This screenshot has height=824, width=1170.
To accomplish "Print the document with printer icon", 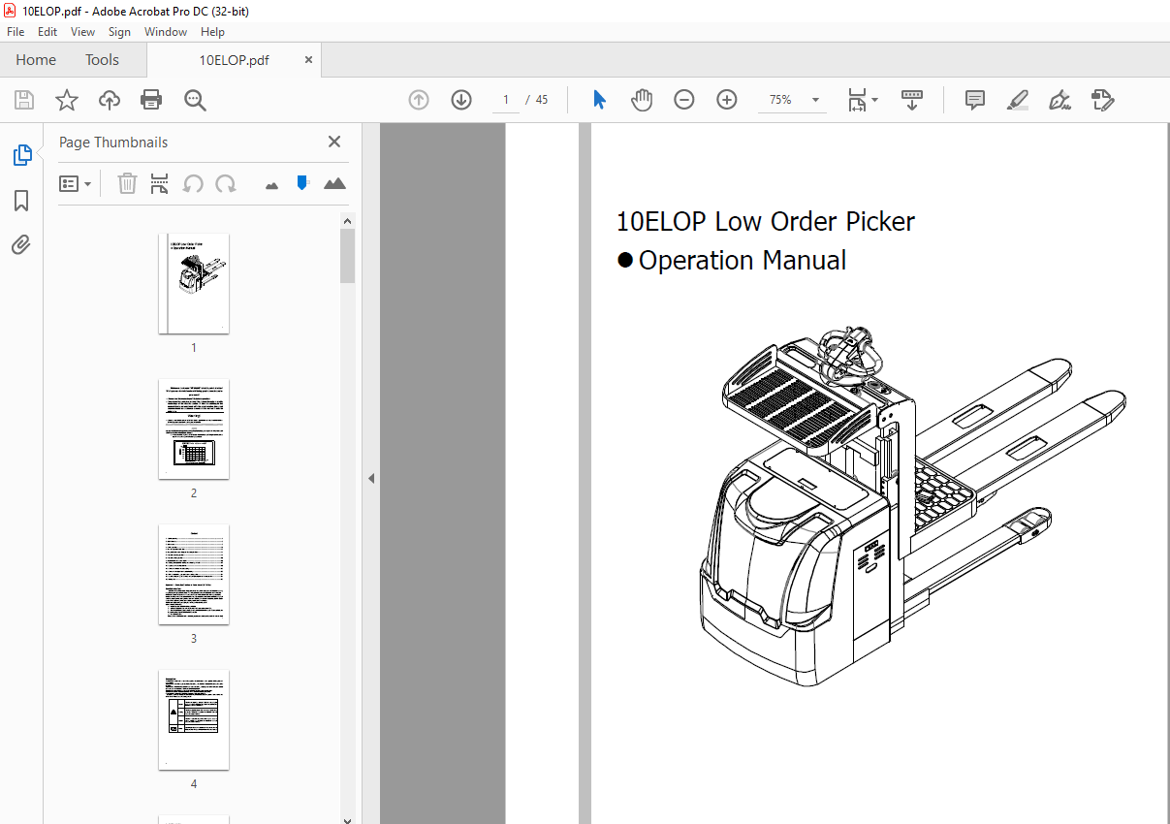I will [151, 100].
